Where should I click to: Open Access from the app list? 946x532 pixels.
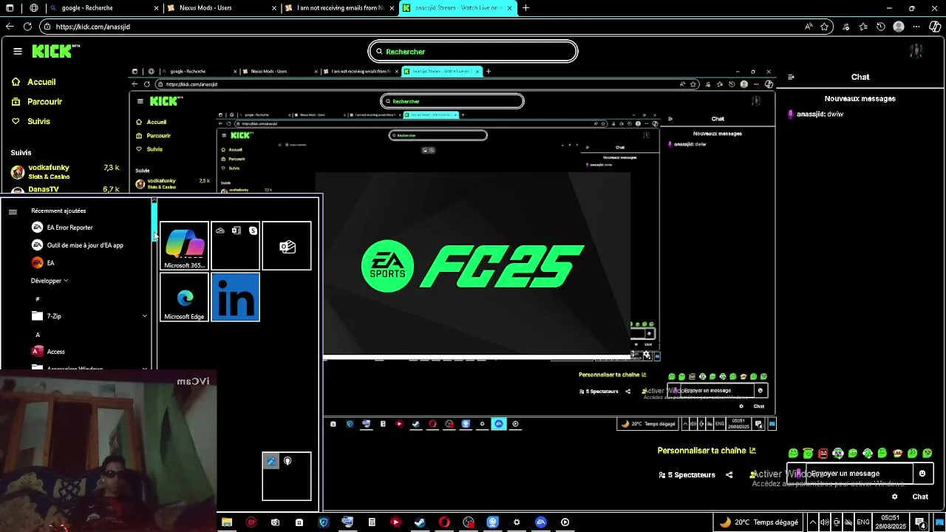point(77,352)
